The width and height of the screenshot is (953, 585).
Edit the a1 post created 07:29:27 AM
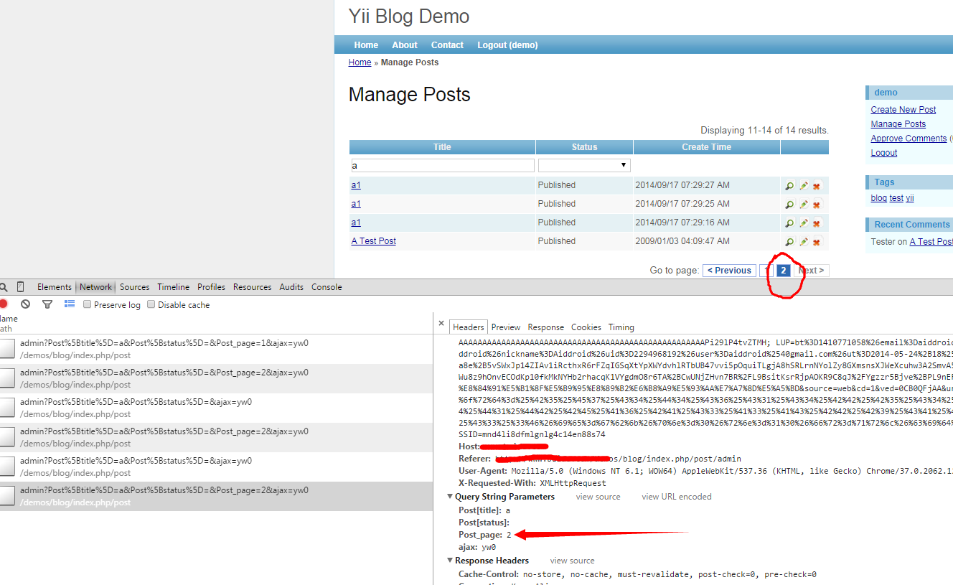click(804, 186)
